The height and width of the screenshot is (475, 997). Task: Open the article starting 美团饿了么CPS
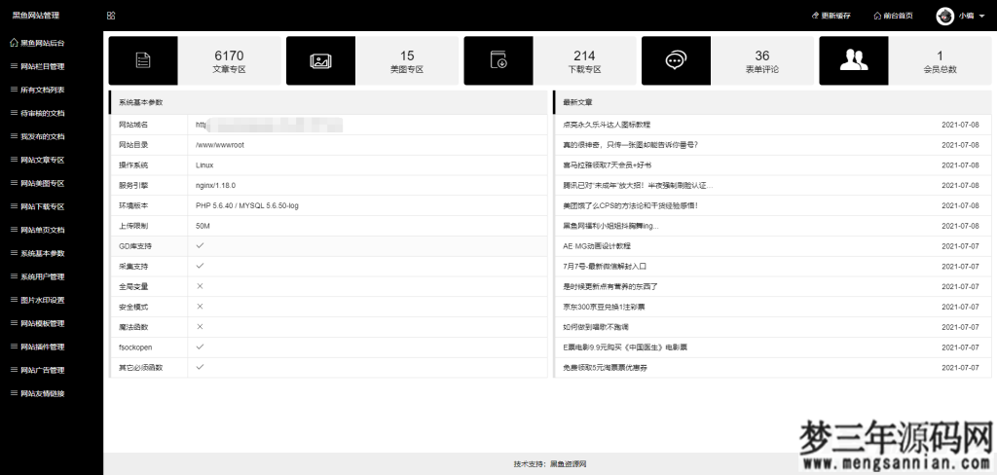630,205
